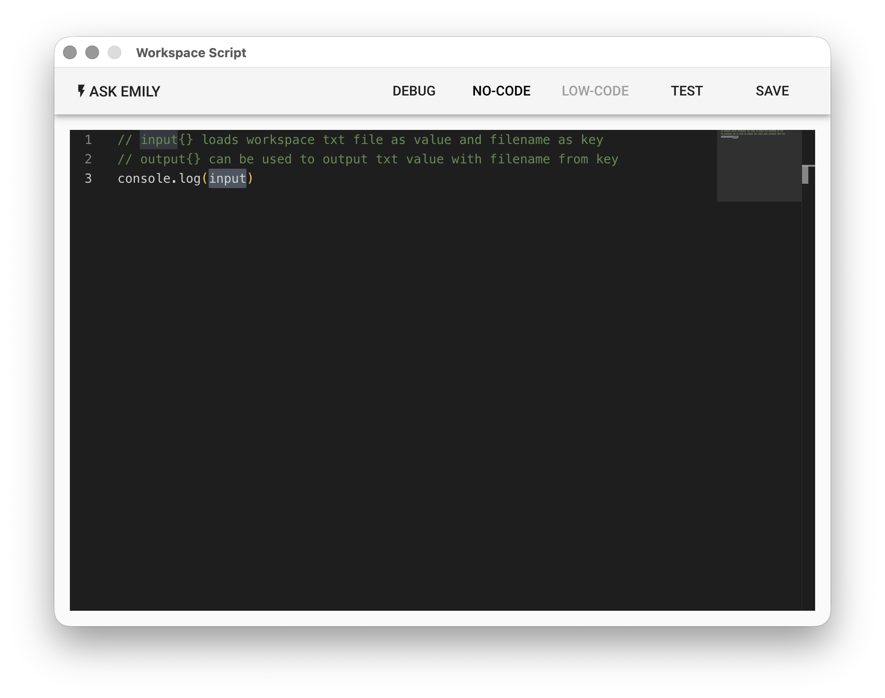This screenshot has height=698, width=885.
Task: Minimize the Workspace Script window
Action: pyautogui.click(x=92, y=52)
